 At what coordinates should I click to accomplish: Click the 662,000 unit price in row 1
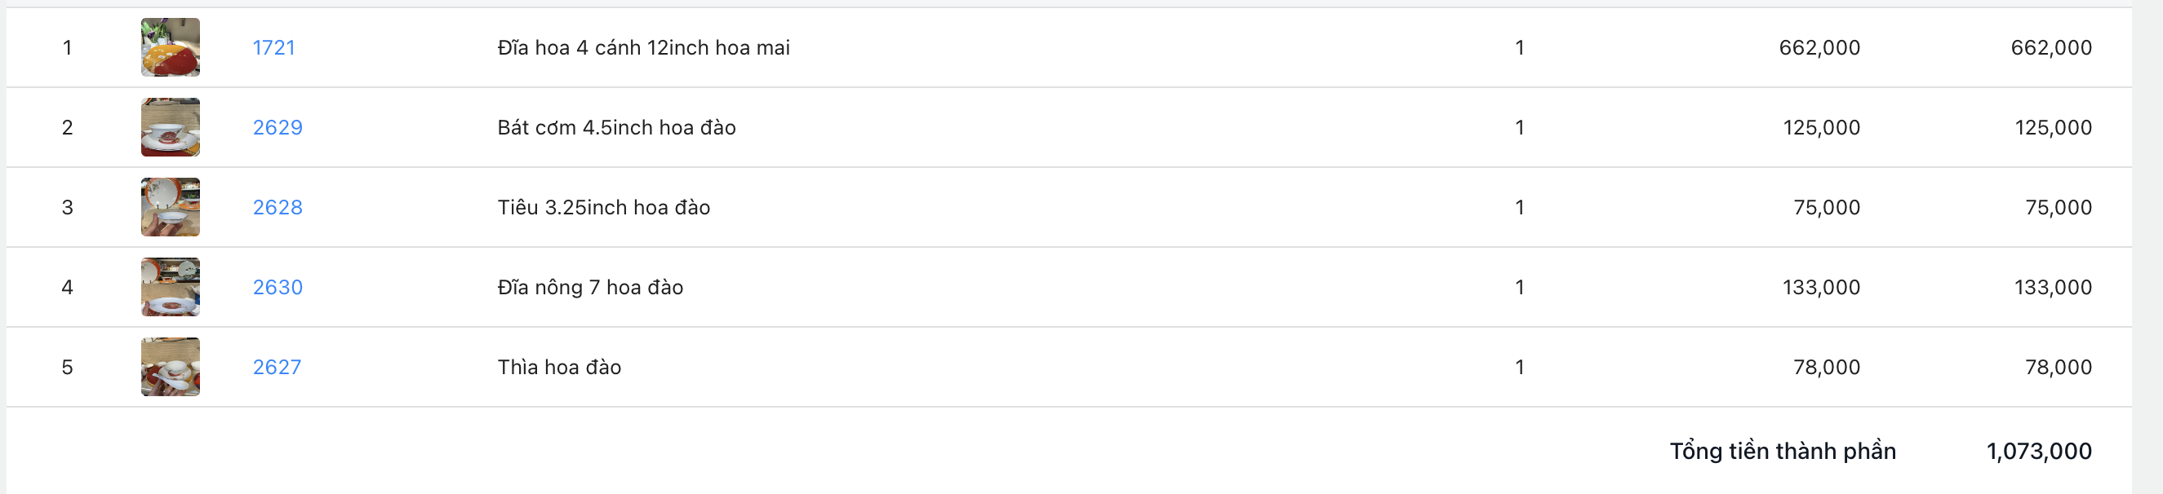pyautogui.click(x=1819, y=48)
